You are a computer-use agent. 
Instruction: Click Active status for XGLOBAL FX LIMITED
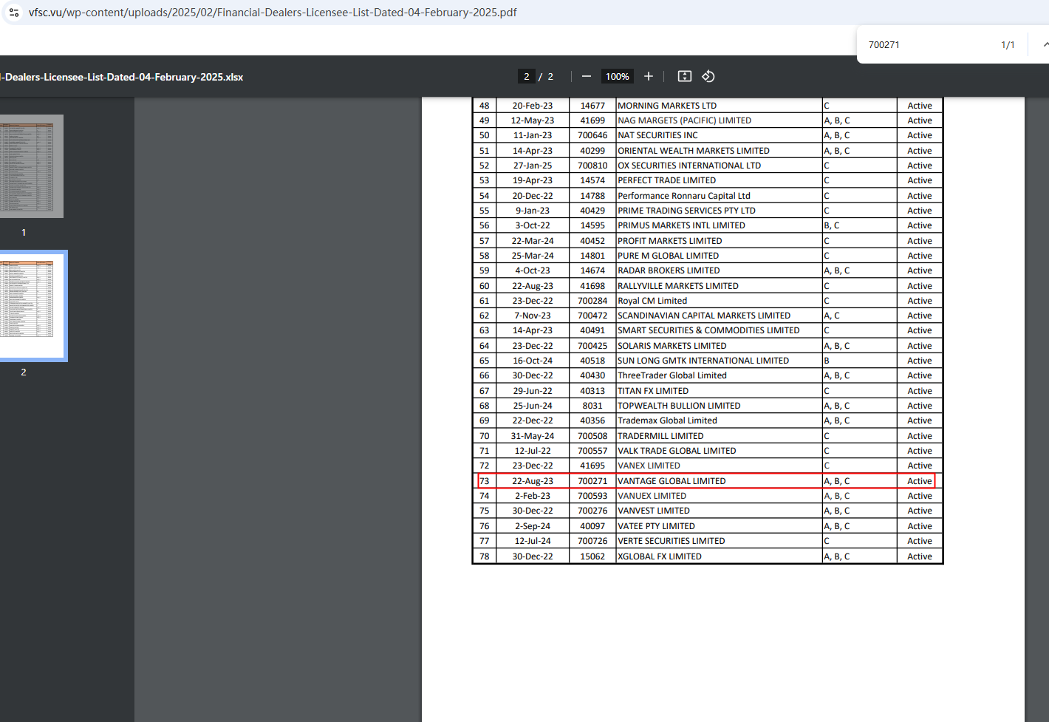920,556
